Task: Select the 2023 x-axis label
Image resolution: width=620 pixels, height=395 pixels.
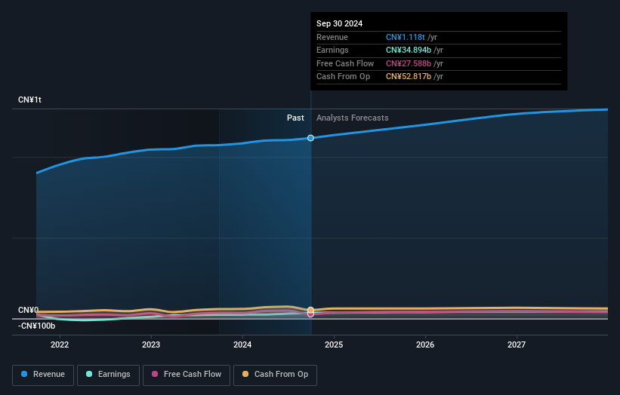Action: click(151, 345)
